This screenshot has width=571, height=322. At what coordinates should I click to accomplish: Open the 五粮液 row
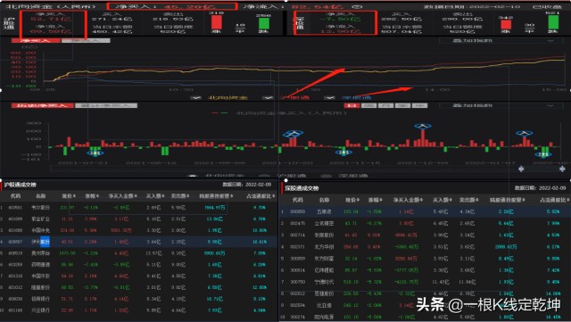[x=425, y=211]
